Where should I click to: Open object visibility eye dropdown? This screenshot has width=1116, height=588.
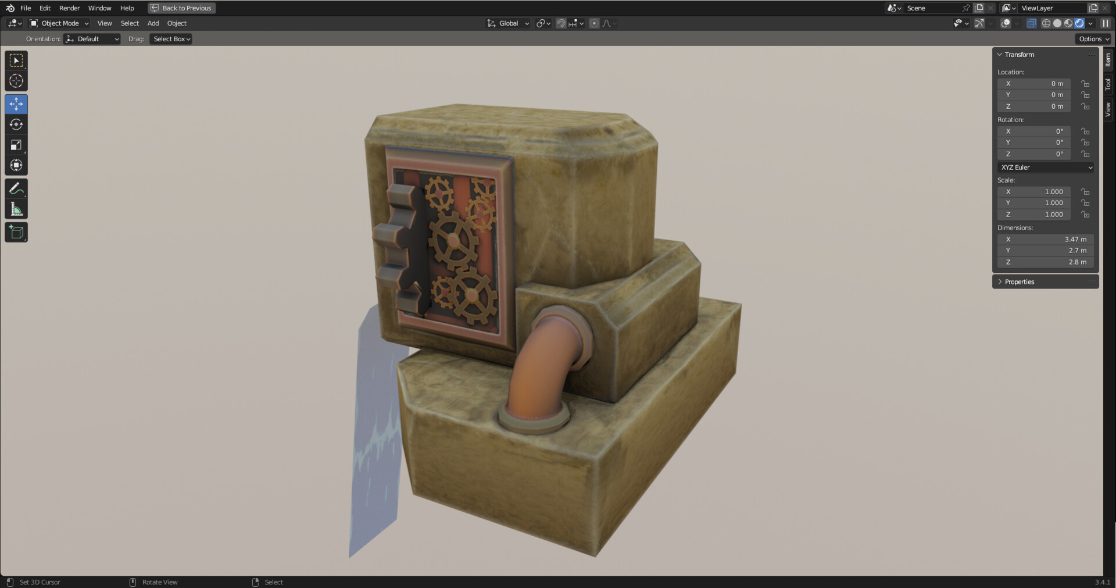click(x=961, y=23)
